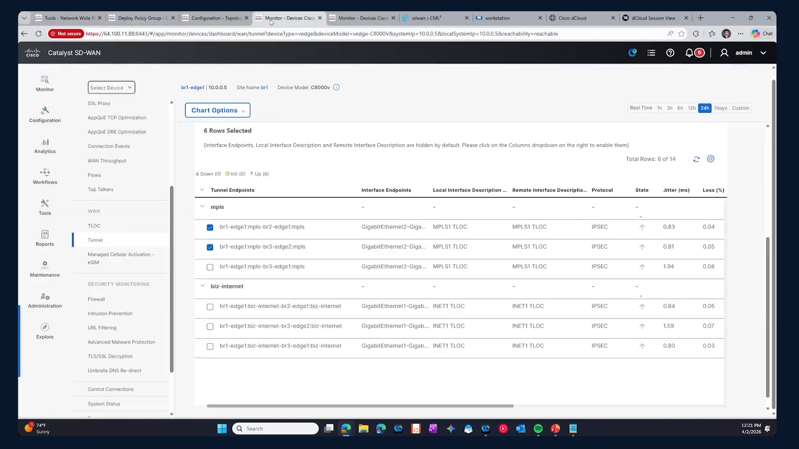The width and height of the screenshot is (799, 449).
Task: Open the Monitor section in sidebar
Action: click(x=45, y=84)
